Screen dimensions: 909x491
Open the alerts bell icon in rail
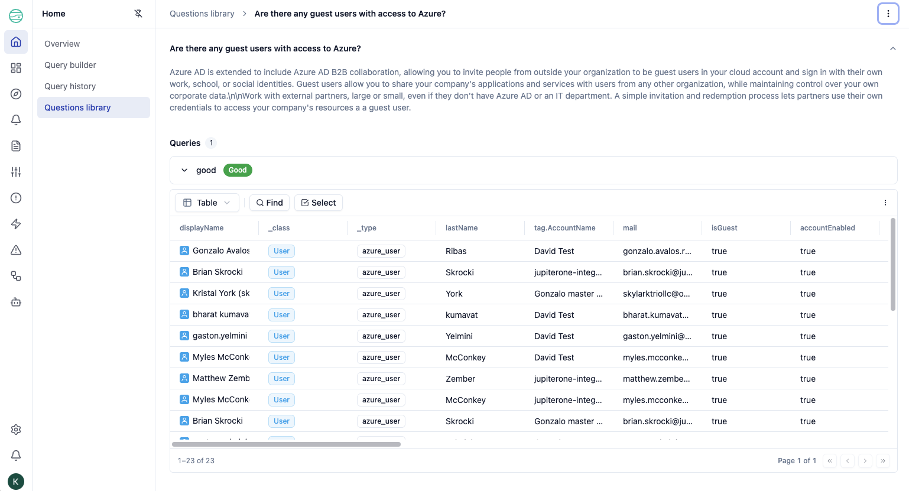(x=16, y=120)
